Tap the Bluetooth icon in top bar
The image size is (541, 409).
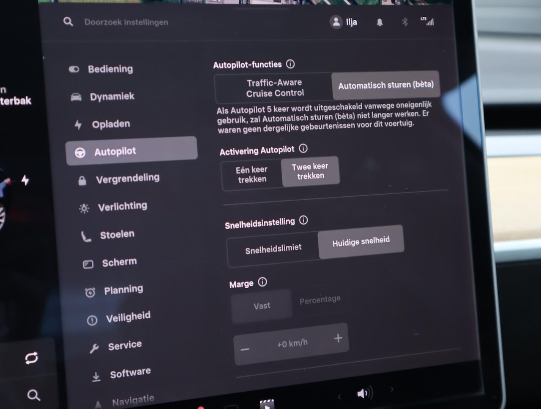coord(404,22)
